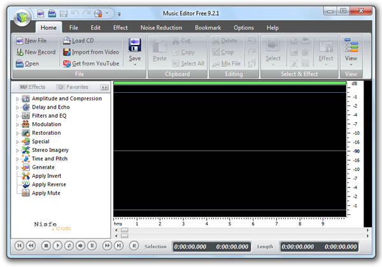
Task: Expand the Special effects category
Action: click(x=17, y=142)
